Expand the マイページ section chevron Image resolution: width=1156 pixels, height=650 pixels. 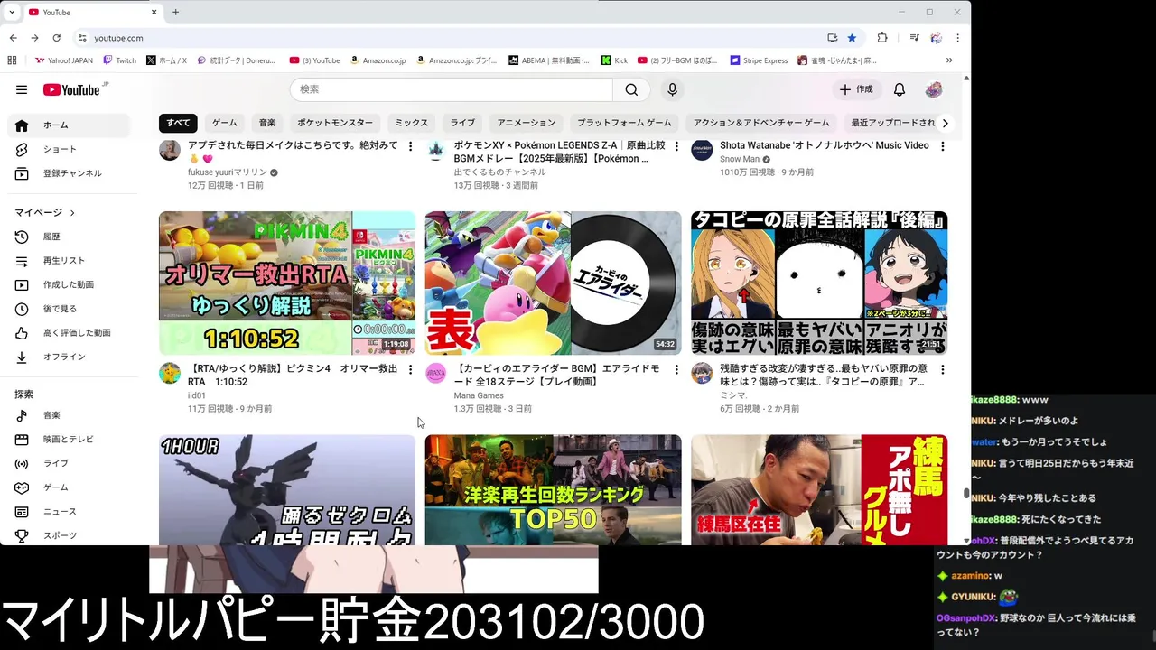pyautogui.click(x=72, y=213)
